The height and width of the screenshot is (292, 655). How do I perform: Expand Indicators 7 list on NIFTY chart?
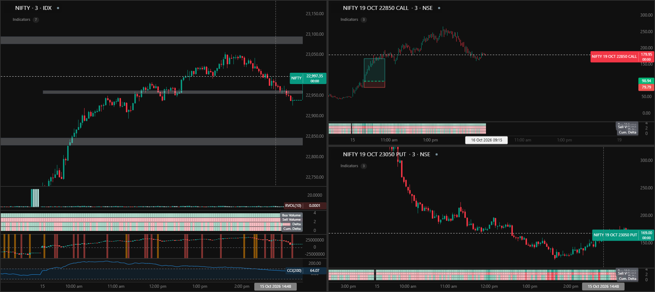point(25,19)
